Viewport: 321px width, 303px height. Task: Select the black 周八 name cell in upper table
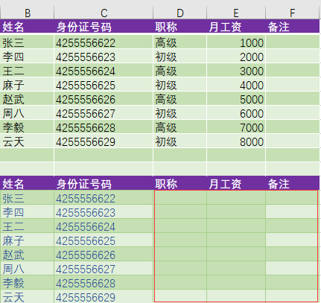point(27,113)
